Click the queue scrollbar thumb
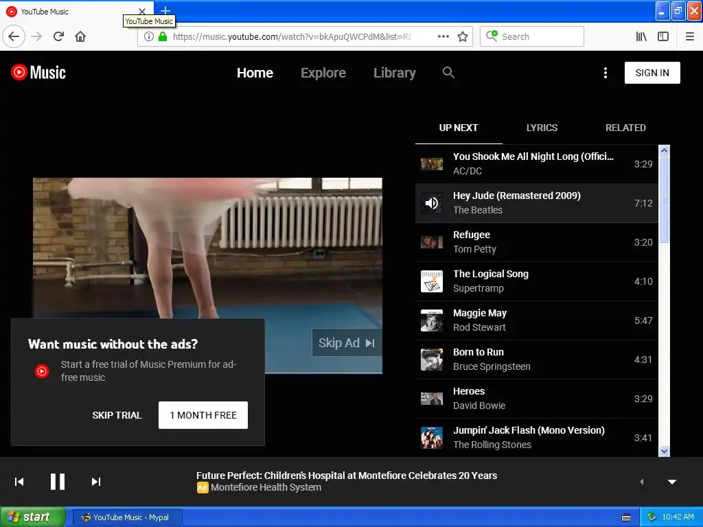Image resolution: width=703 pixels, height=527 pixels. point(664,200)
